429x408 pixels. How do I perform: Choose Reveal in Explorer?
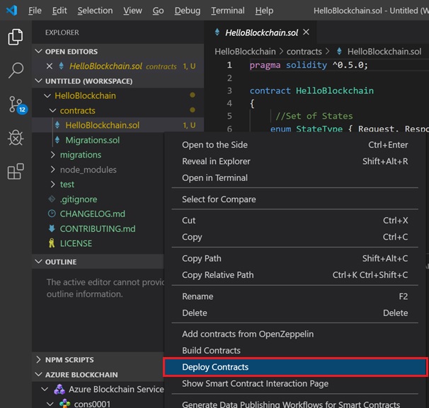(x=295, y=161)
